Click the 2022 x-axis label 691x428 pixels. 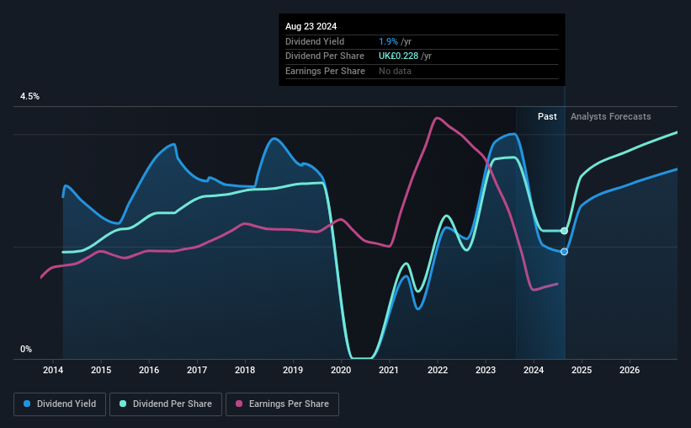click(x=438, y=370)
